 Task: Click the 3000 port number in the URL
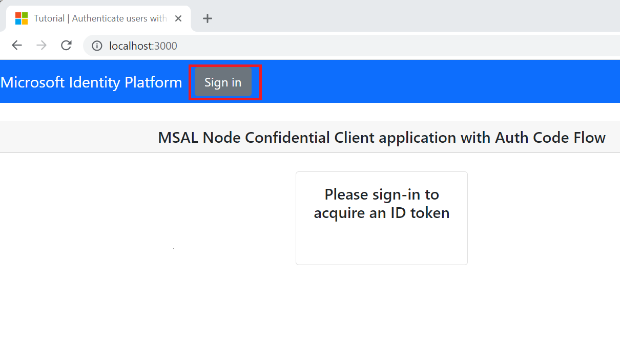point(166,46)
